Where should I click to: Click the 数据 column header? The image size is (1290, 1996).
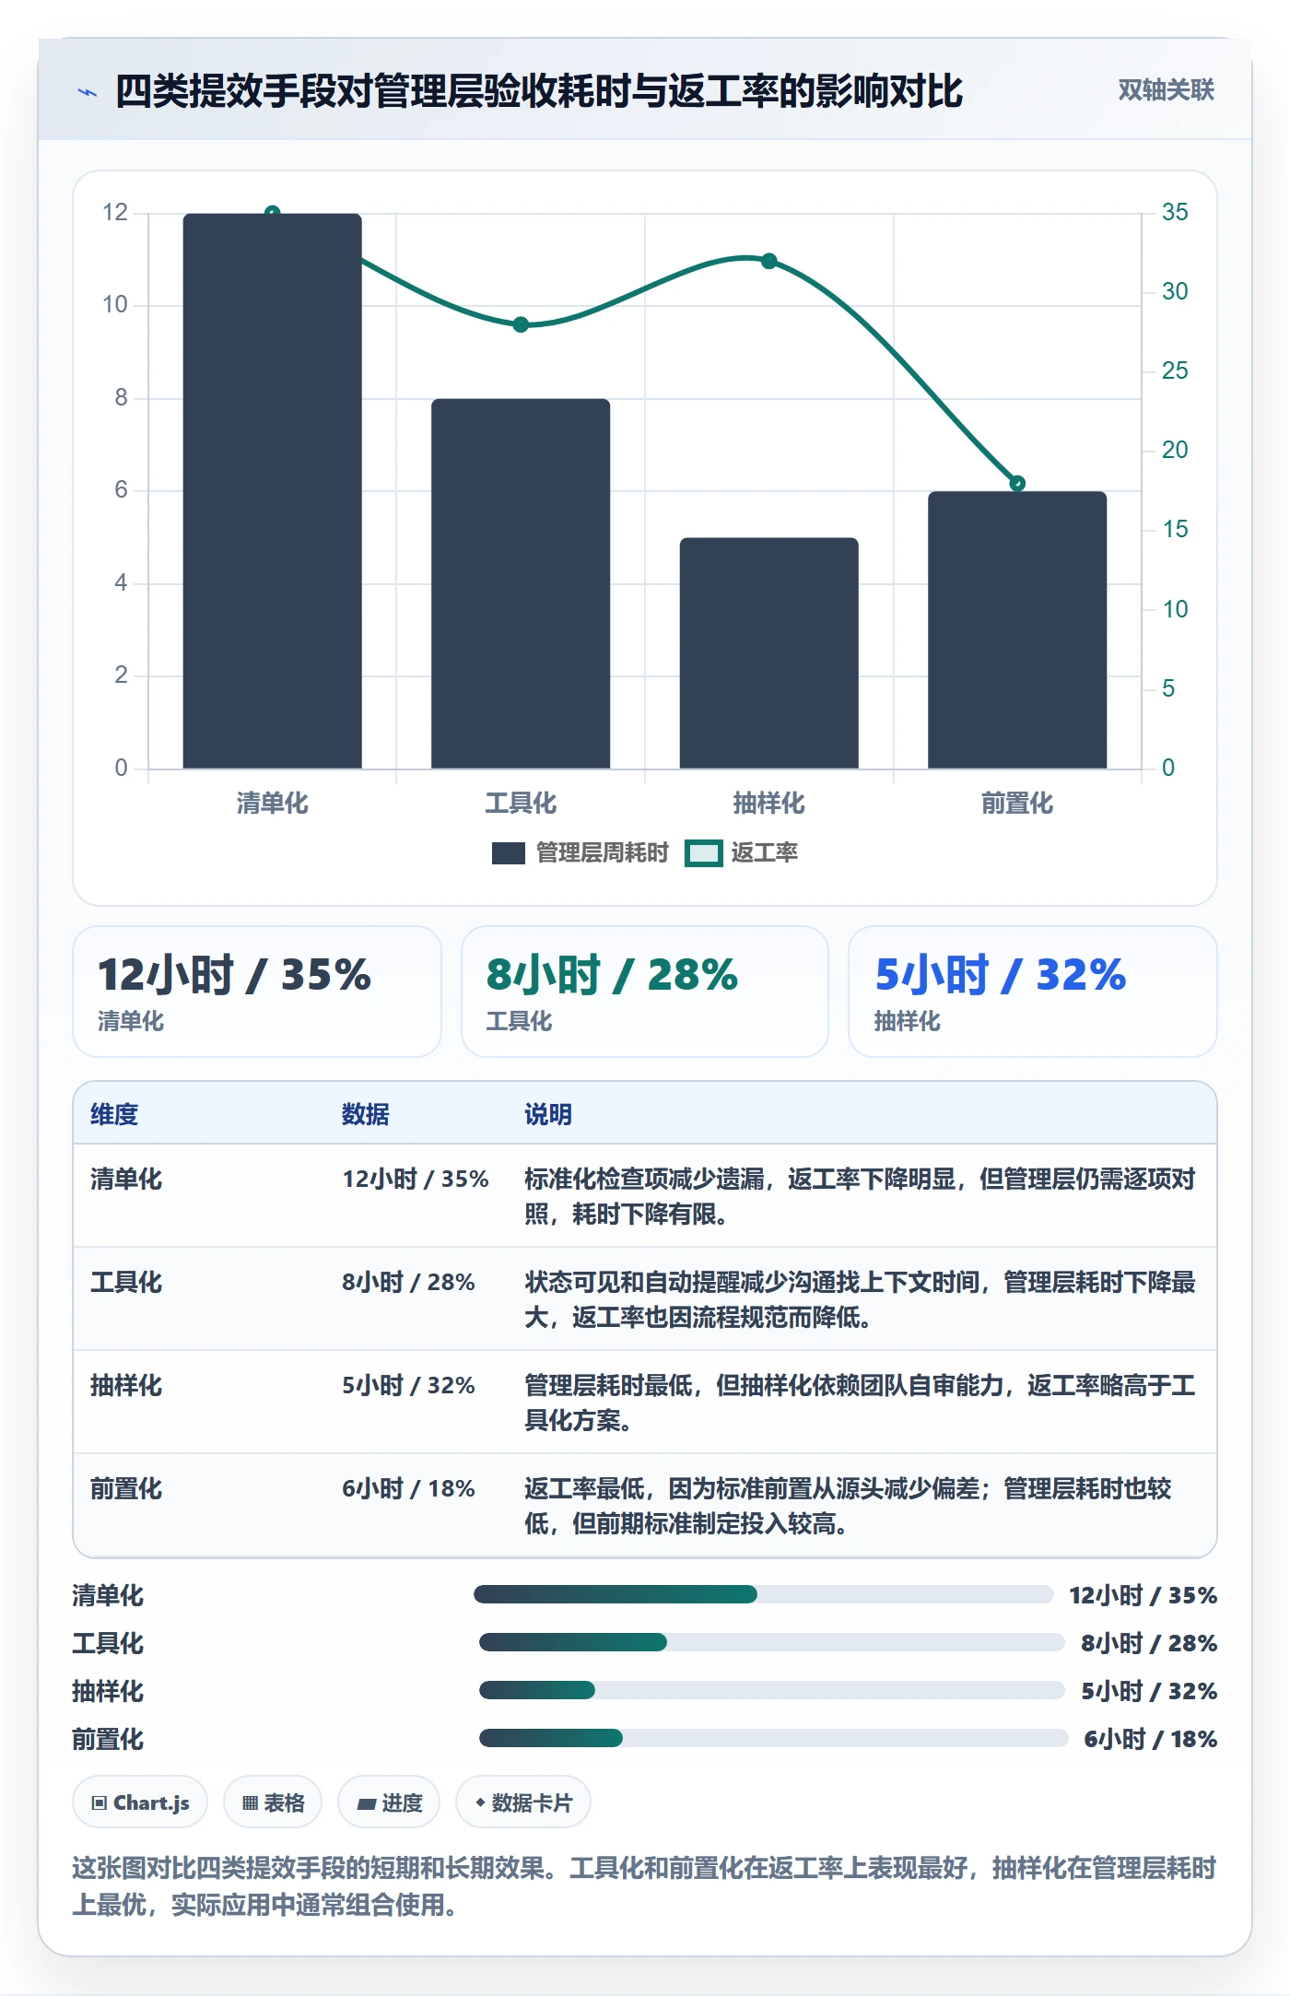click(x=366, y=1114)
